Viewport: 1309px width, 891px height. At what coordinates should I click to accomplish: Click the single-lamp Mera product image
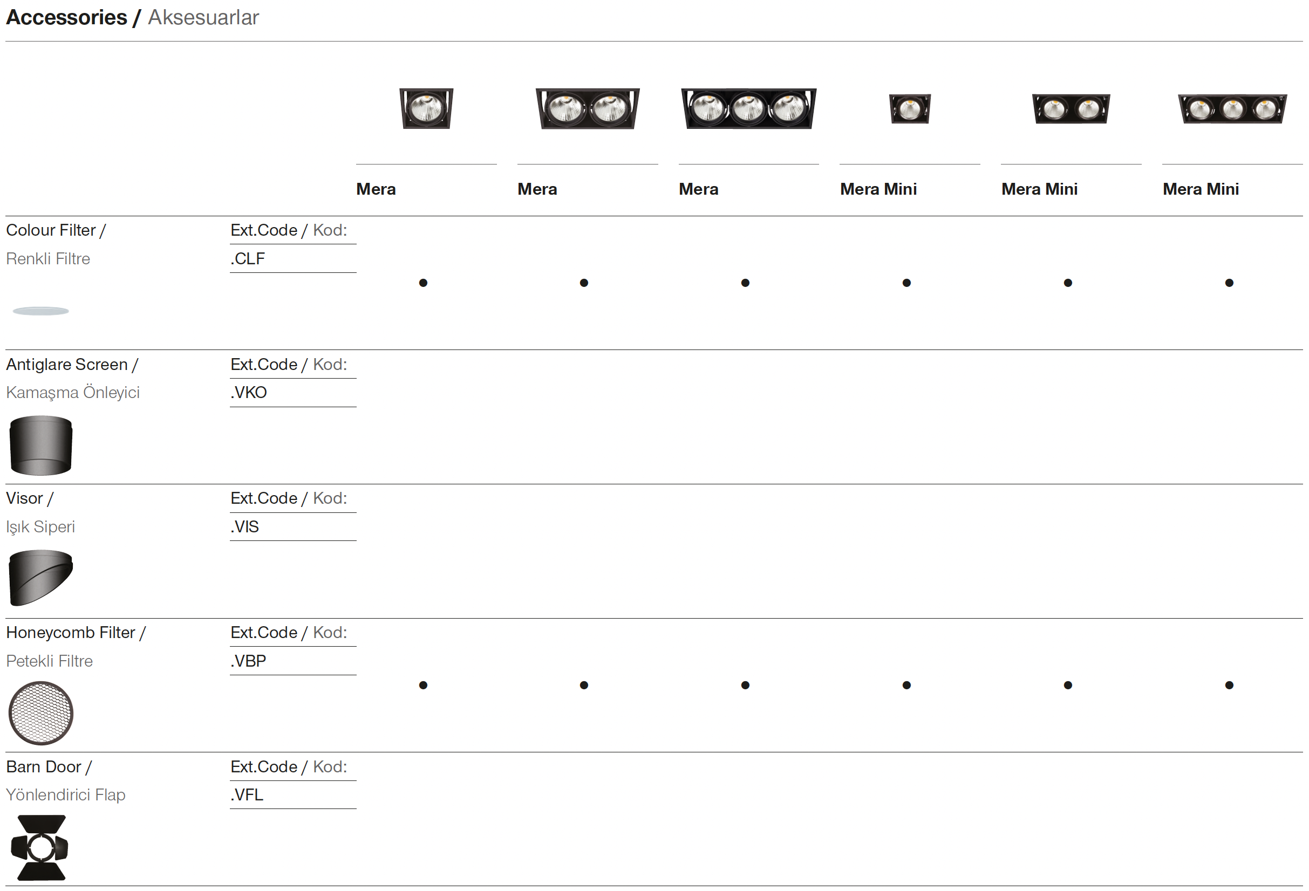click(x=426, y=108)
